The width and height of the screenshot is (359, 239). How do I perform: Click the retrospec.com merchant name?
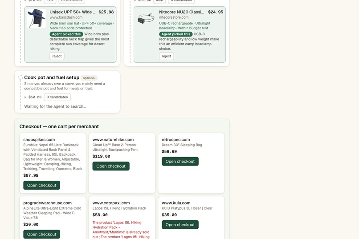(x=176, y=139)
